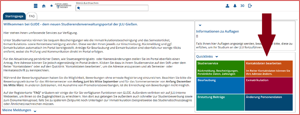Open the crimson Exmatrikulation tile

[x=269, y=85]
